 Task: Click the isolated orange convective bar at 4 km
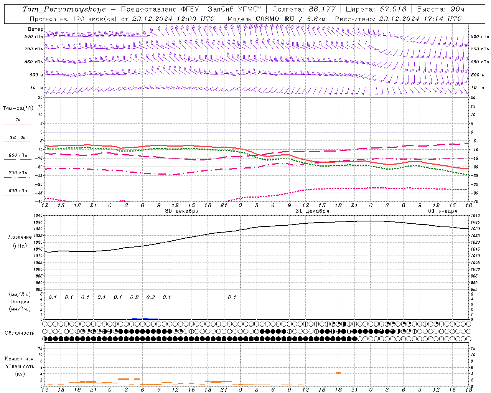click(338, 373)
